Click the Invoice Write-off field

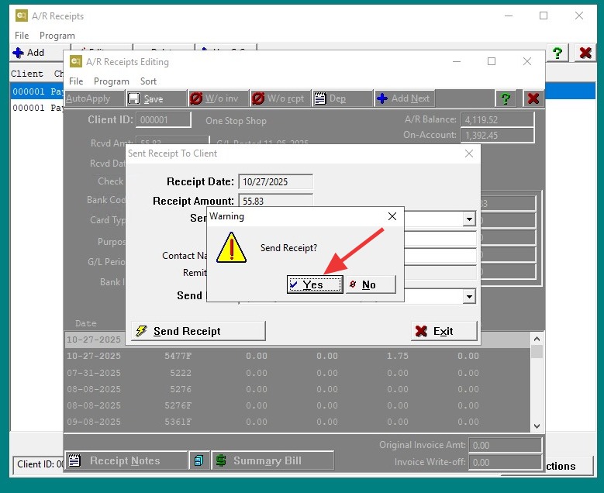coord(505,462)
